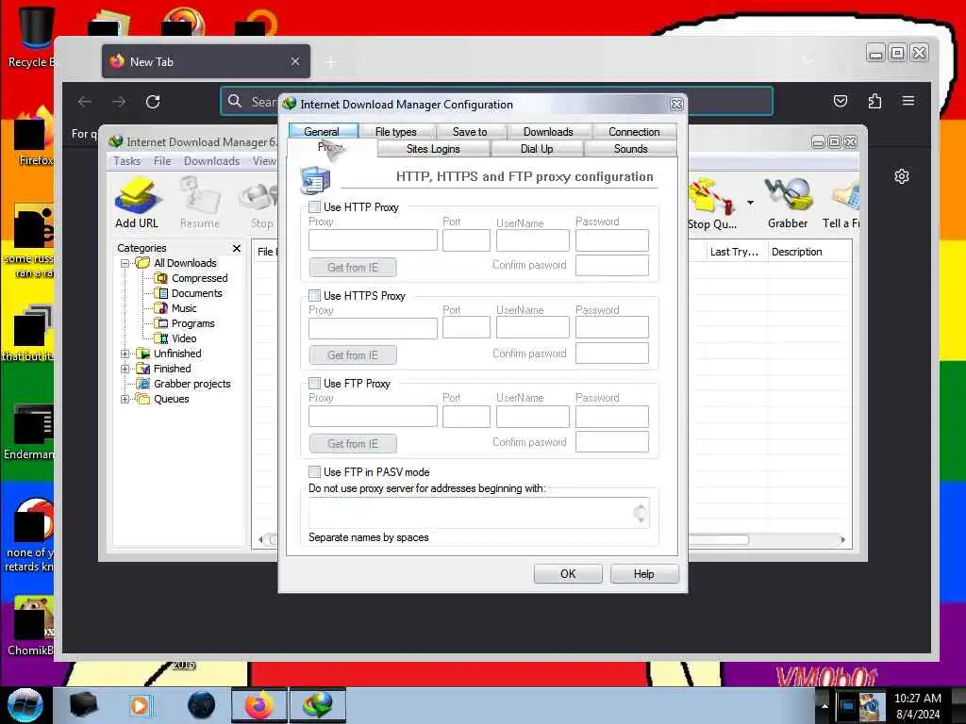Switch to the General tab
Image resolution: width=966 pixels, height=724 pixels.
coord(323,131)
